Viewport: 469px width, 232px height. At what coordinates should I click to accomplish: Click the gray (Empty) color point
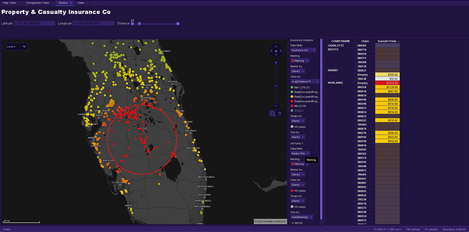[292, 111]
